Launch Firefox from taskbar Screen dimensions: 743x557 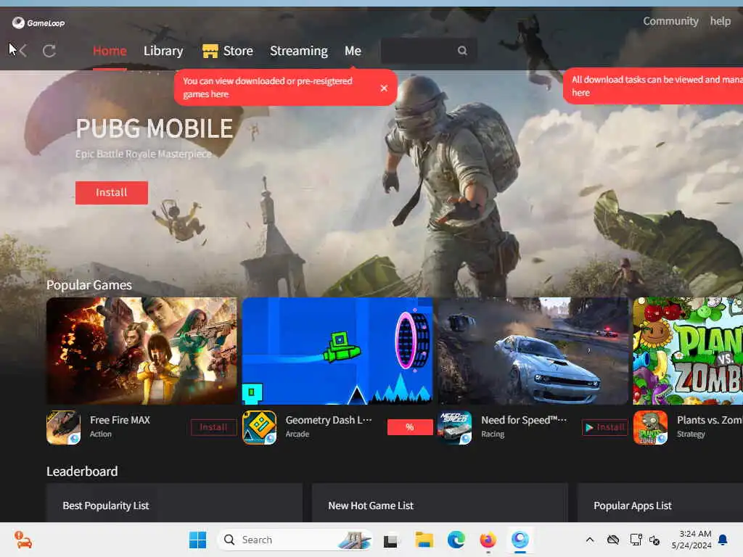[488, 540]
